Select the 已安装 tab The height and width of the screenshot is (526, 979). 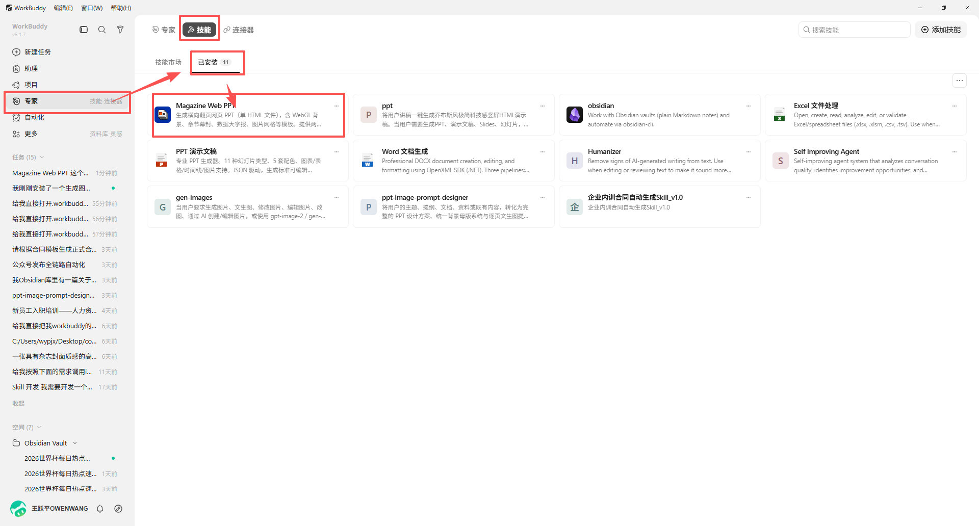(215, 62)
